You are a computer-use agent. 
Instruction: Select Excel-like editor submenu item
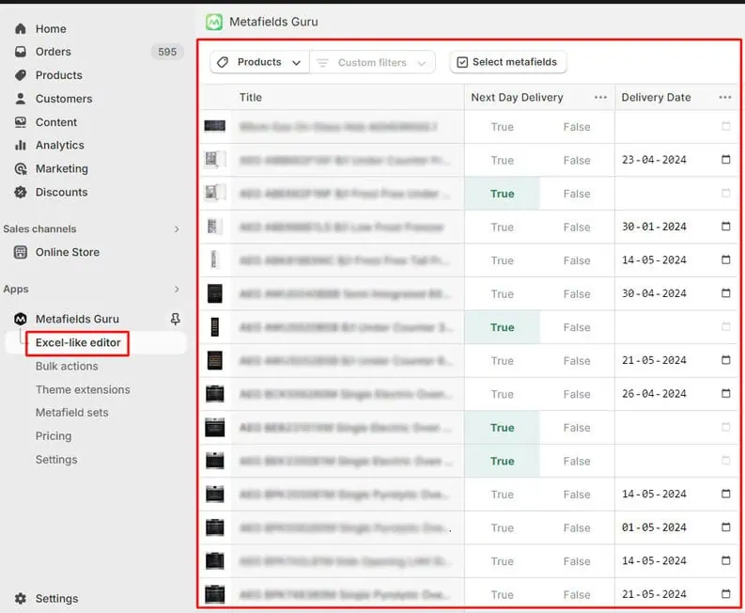(78, 342)
